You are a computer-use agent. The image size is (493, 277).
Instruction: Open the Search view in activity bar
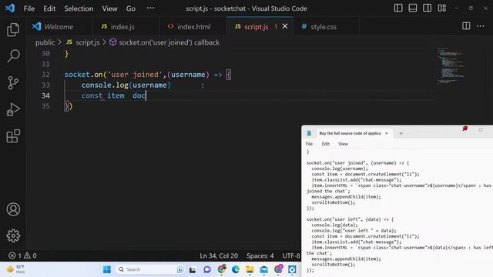tap(13, 56)
